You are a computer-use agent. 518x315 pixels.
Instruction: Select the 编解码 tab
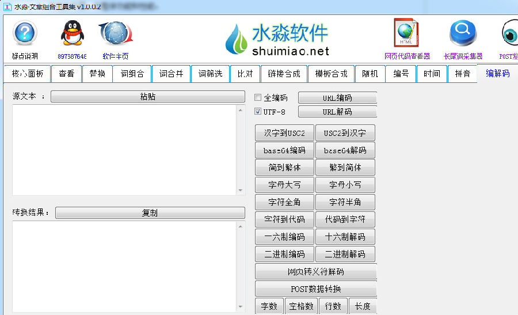coord(497,73)
